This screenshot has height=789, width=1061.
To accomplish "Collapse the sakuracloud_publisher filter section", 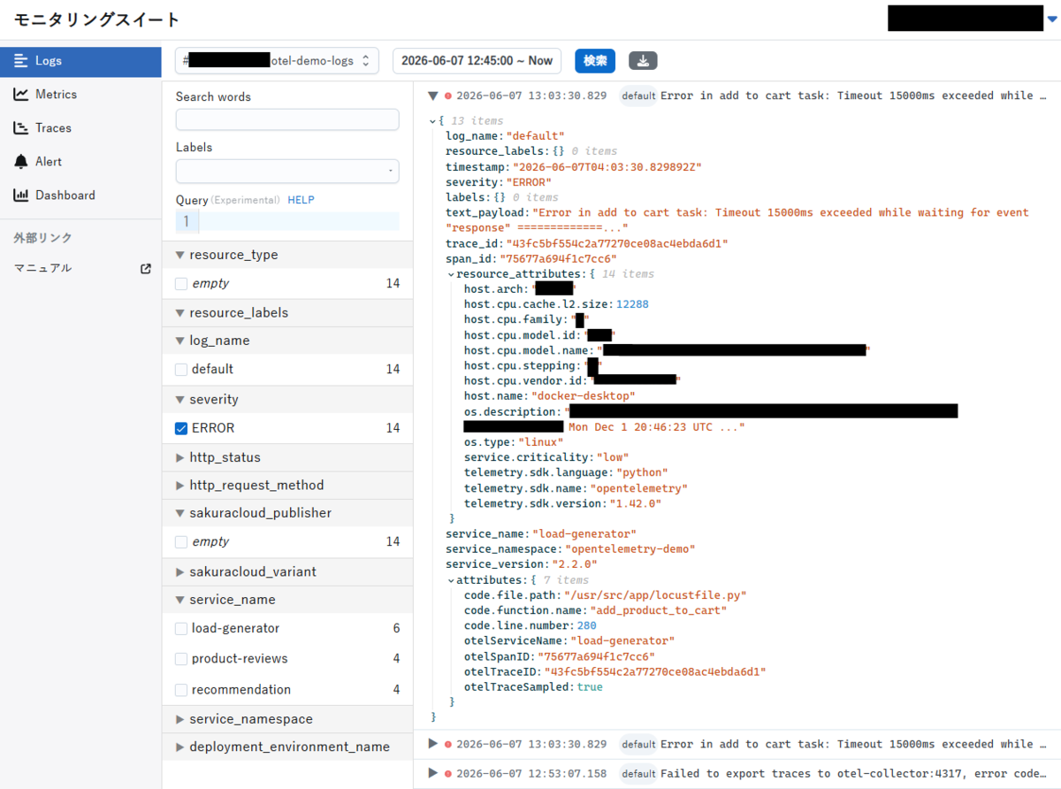I will click(287, 513).
